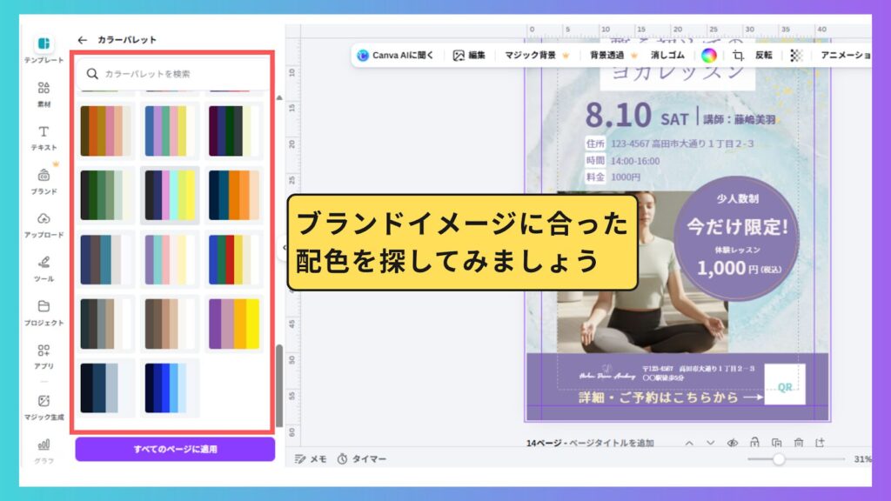Screen dimensions: 891x501
Task: Toggle page visibility with the eye icon
Action: [733, 443]
